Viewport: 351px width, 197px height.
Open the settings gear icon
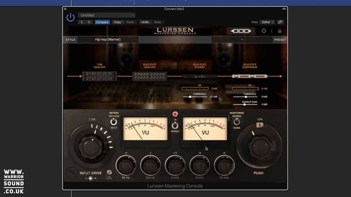pos(264,31)
